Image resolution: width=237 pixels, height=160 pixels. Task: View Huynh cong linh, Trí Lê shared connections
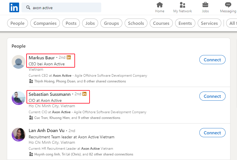84,154
